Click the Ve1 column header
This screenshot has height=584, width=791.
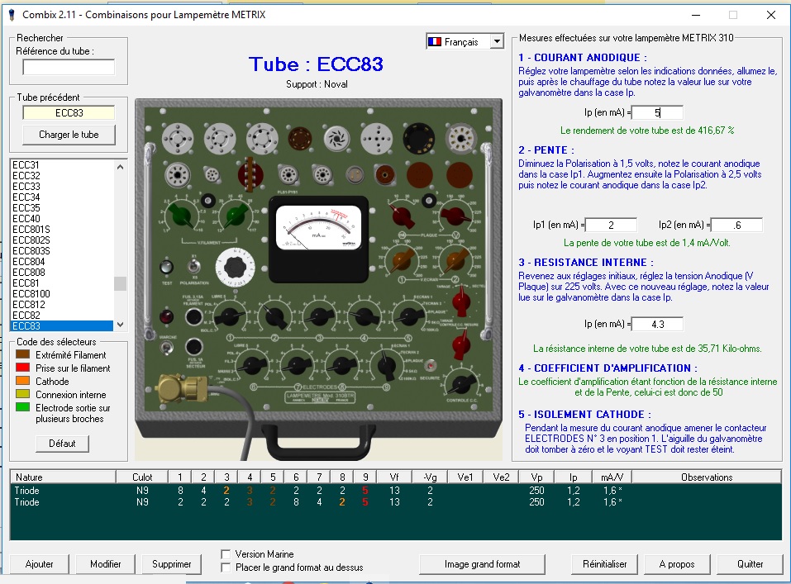465,477
